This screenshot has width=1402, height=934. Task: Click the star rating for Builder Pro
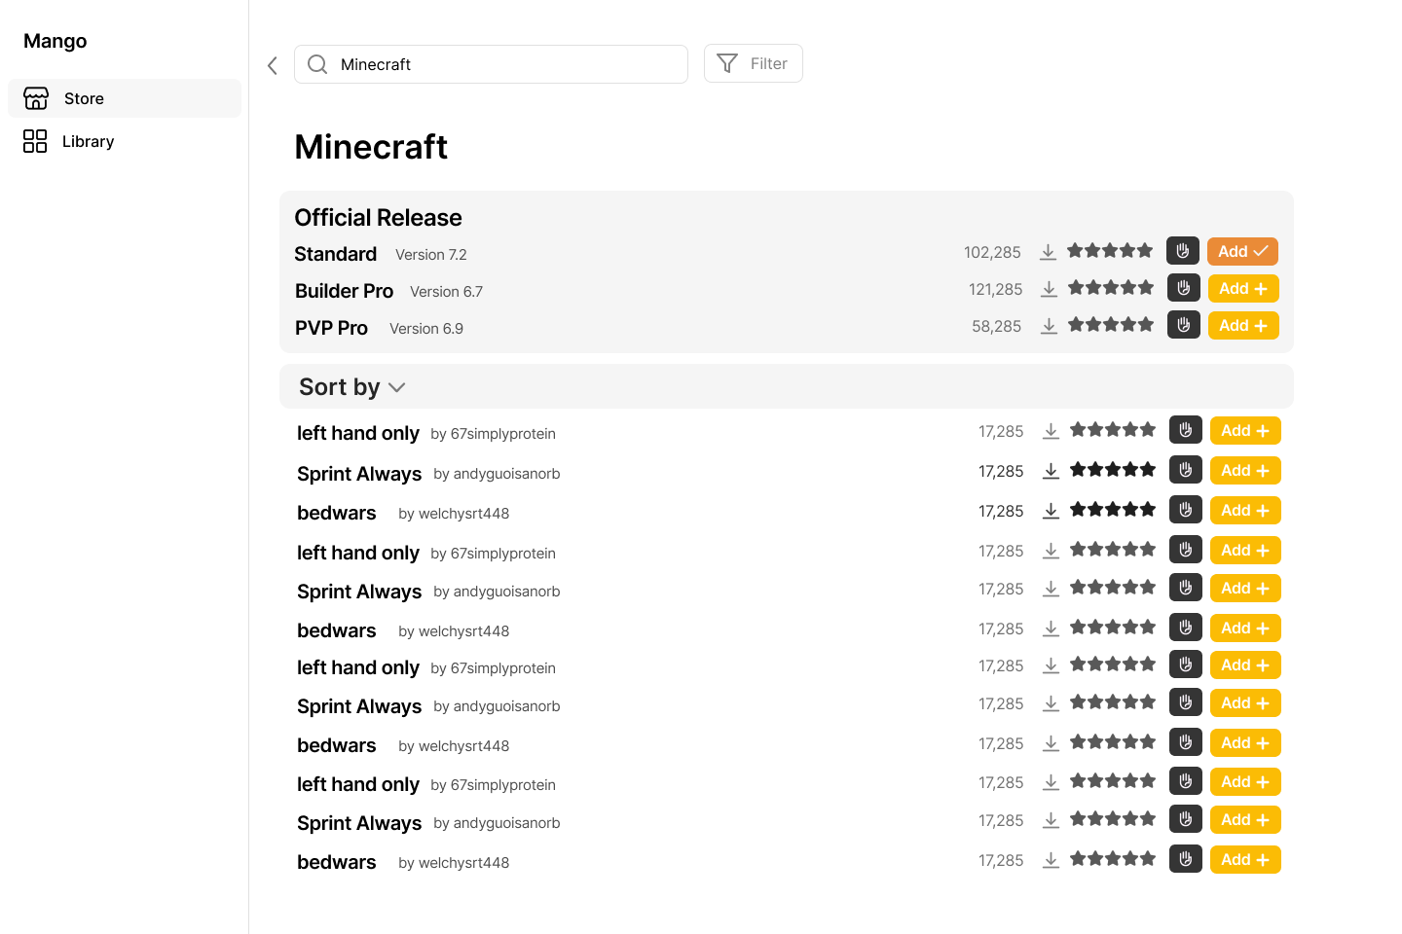click(x=1111, y=288)
